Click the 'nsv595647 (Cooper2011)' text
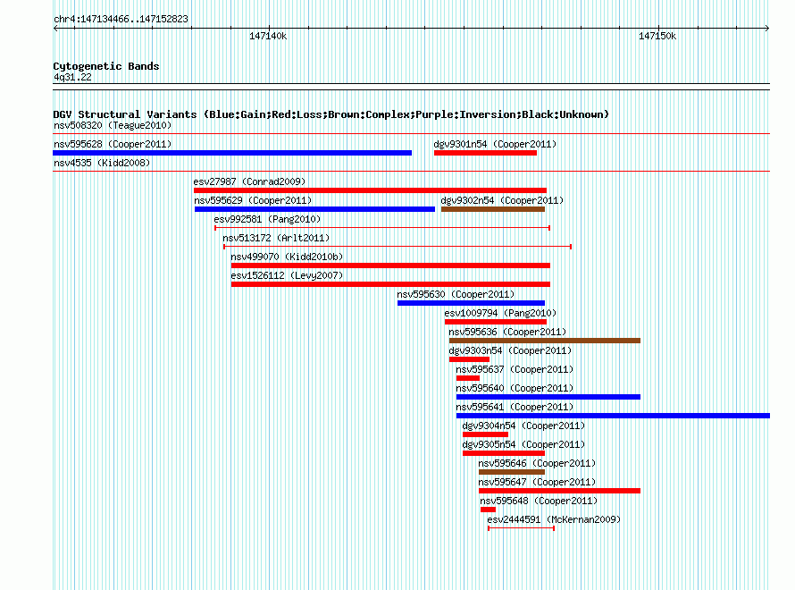This screenshot has width=795, height=590. [537, 482]
